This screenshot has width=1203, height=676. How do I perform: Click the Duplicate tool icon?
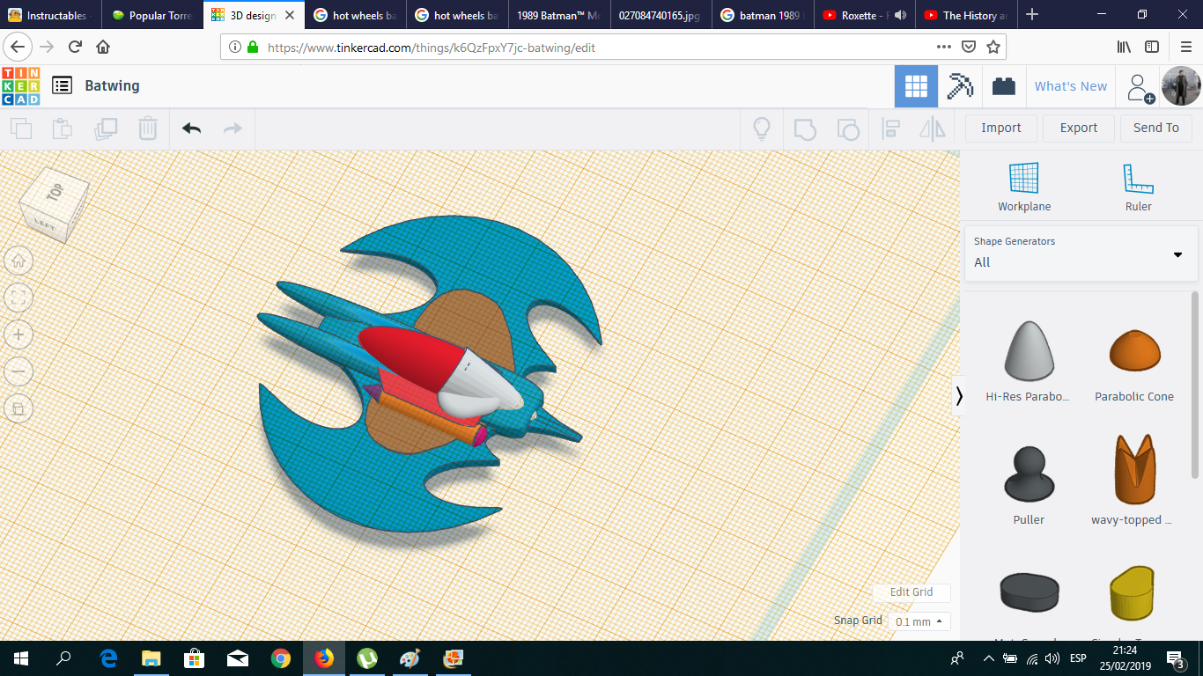coord(106,129)
